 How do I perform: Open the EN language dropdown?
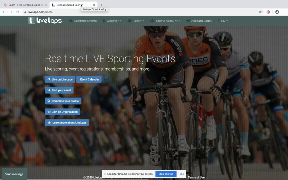(x=222, y=21)
